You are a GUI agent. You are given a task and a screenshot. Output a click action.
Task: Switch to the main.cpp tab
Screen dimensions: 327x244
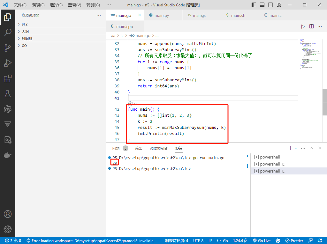pyautogui.click(x=125, y=26)
